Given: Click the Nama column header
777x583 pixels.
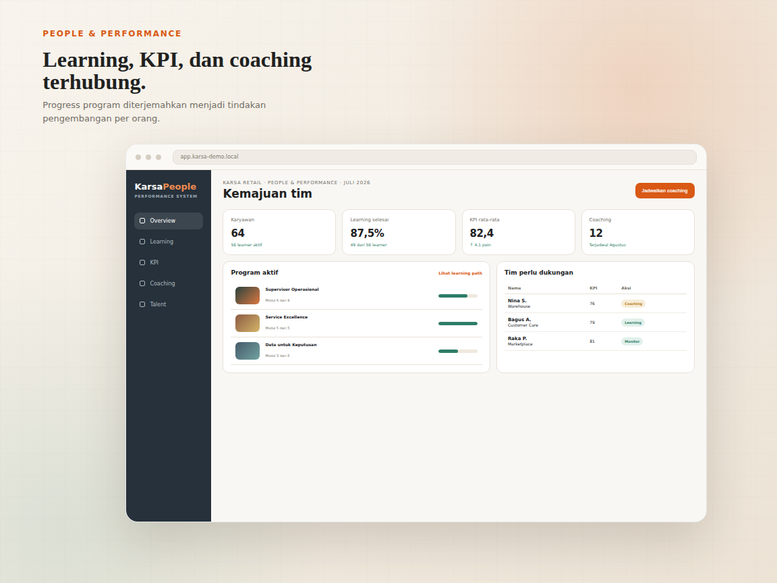Looking at the screenshot, I should pos(515,288).
